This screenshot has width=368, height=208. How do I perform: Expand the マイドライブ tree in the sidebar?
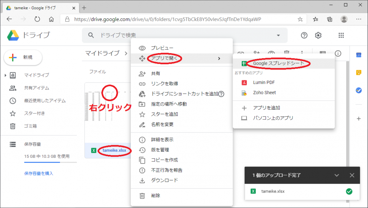pyautogui.click(x=5, y=75)
